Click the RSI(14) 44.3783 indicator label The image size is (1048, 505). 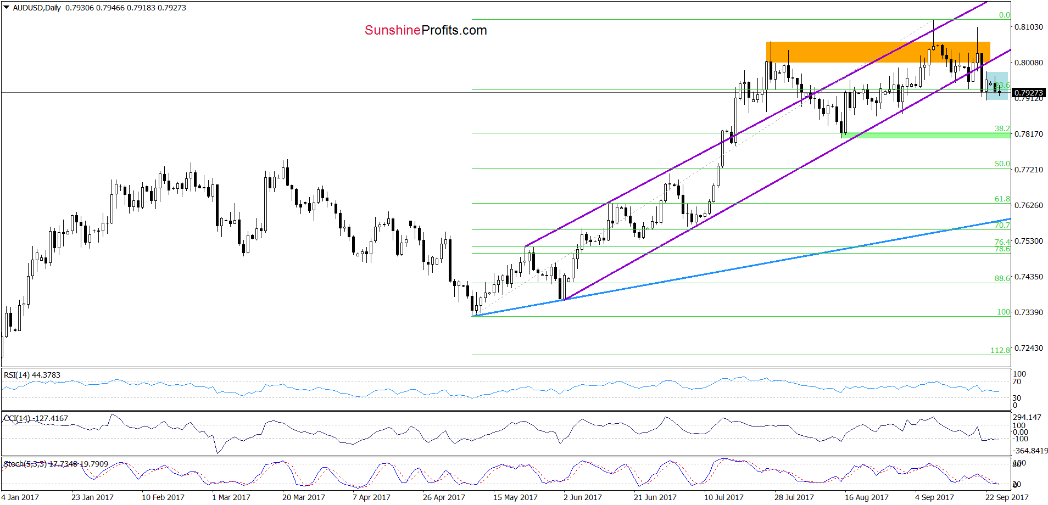32,375
